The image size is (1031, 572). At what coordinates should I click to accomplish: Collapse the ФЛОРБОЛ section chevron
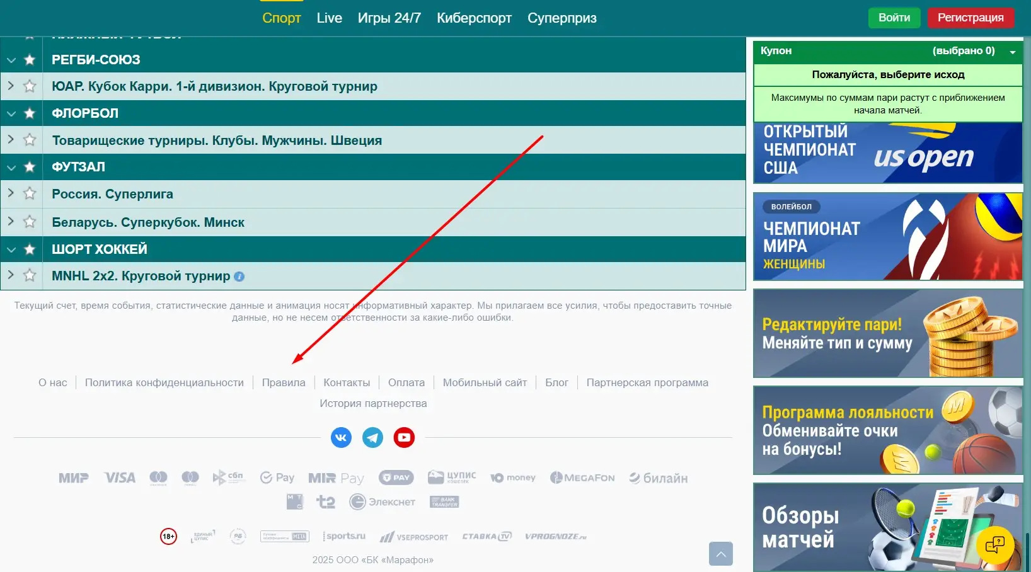tap(11, 113)
